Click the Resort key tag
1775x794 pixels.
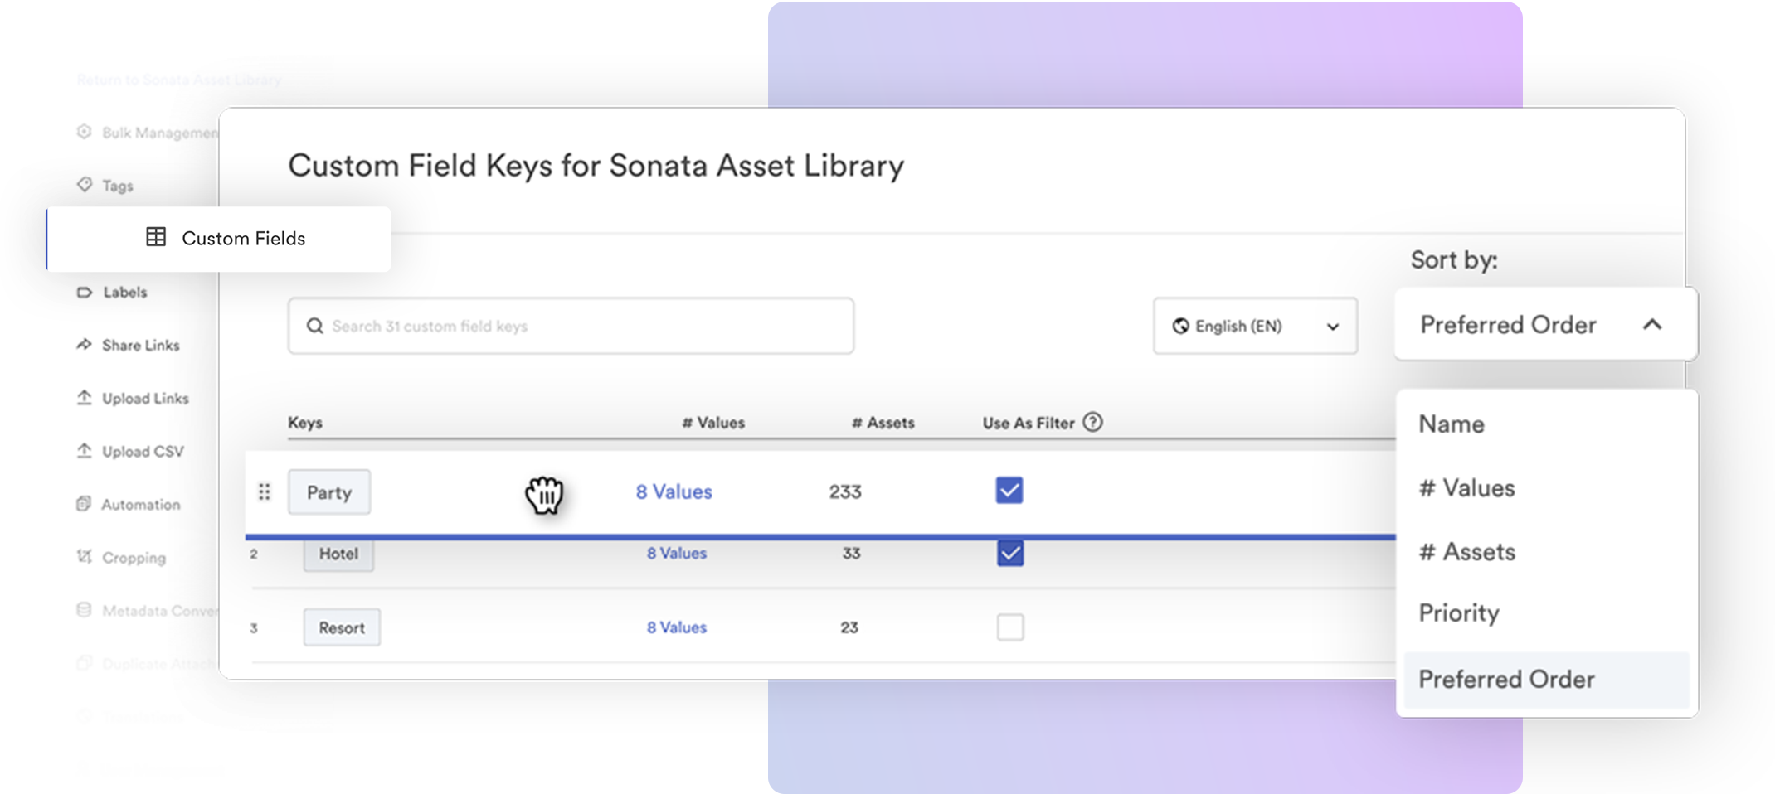click(x=342, y=627)
